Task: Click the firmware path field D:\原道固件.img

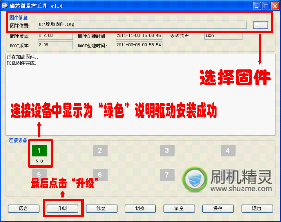Action: point(142,24)
